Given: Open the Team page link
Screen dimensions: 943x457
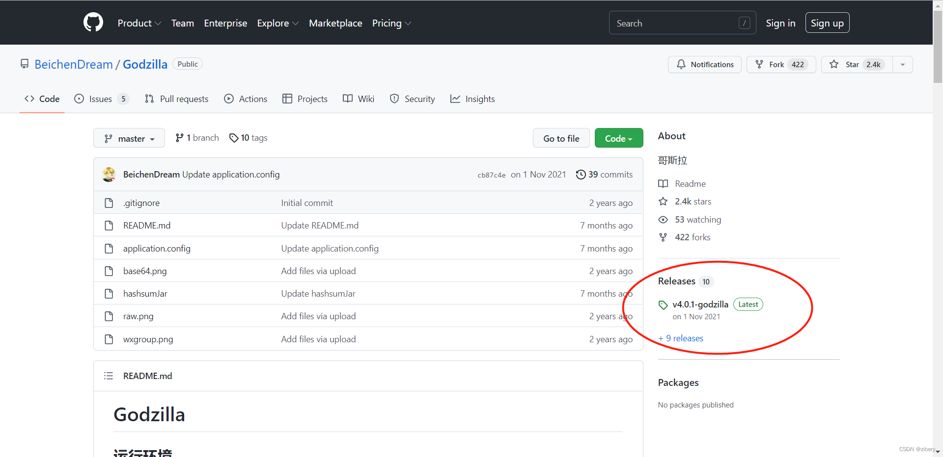Looking at the screenshot, I should [x=183, y=23].
